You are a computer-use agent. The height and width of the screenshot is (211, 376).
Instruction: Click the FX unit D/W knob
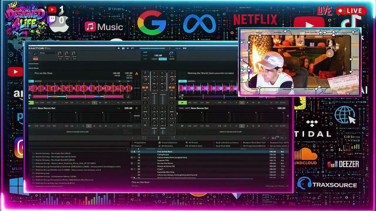tap(36, 54)
